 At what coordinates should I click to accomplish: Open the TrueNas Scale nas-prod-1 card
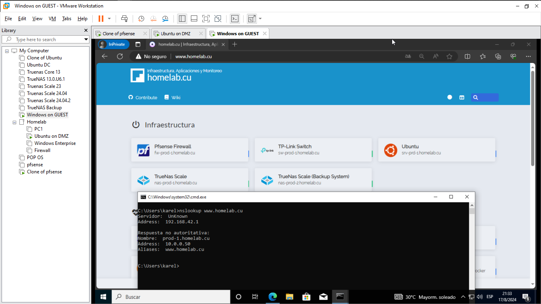pyautogui.click(x=190, y=180)
